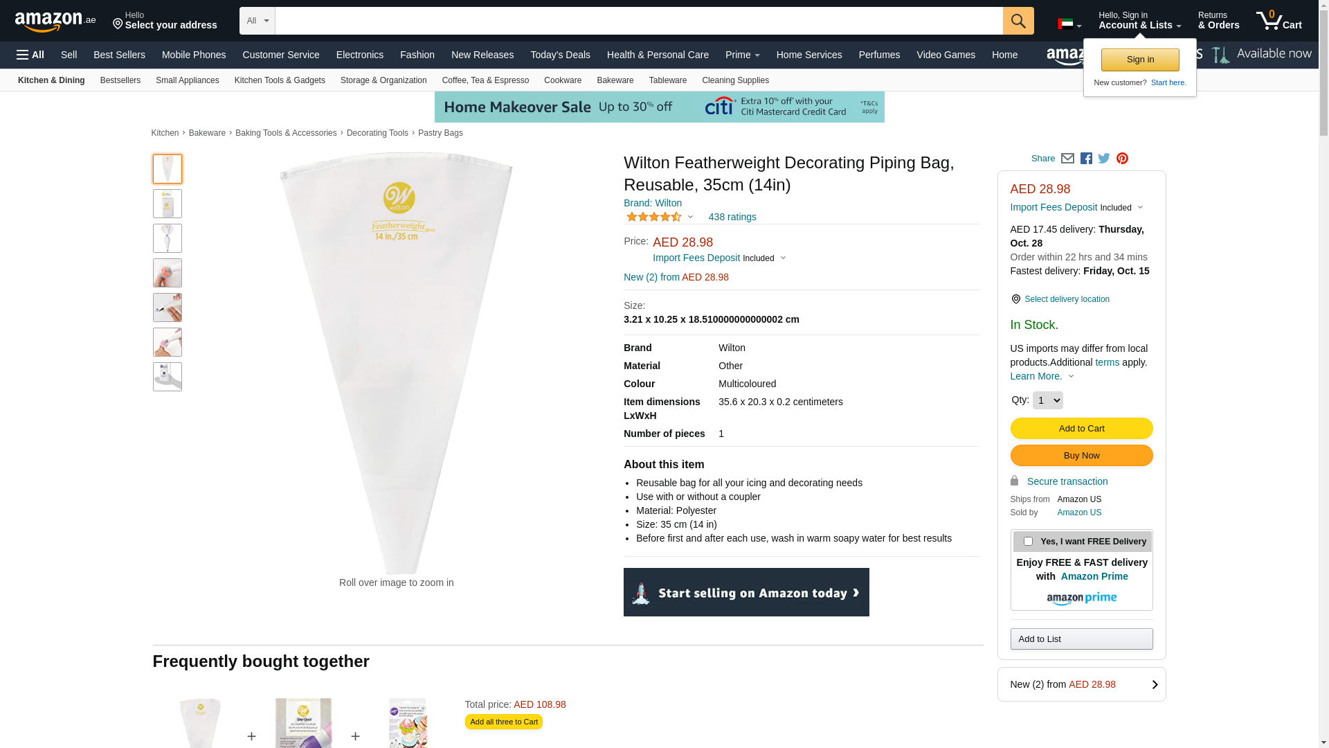The image size is (1329, 748).
Task: Open the shopping cart icon
Action: pos(1279,21)
